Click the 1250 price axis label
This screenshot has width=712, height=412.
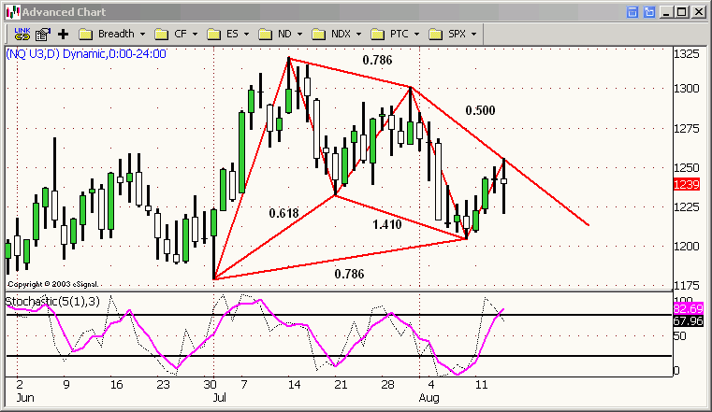point(687,168)
